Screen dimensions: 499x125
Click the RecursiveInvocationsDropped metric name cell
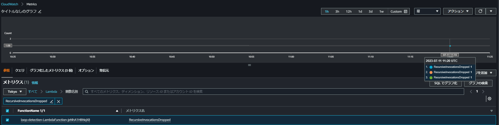coord(150,120)
